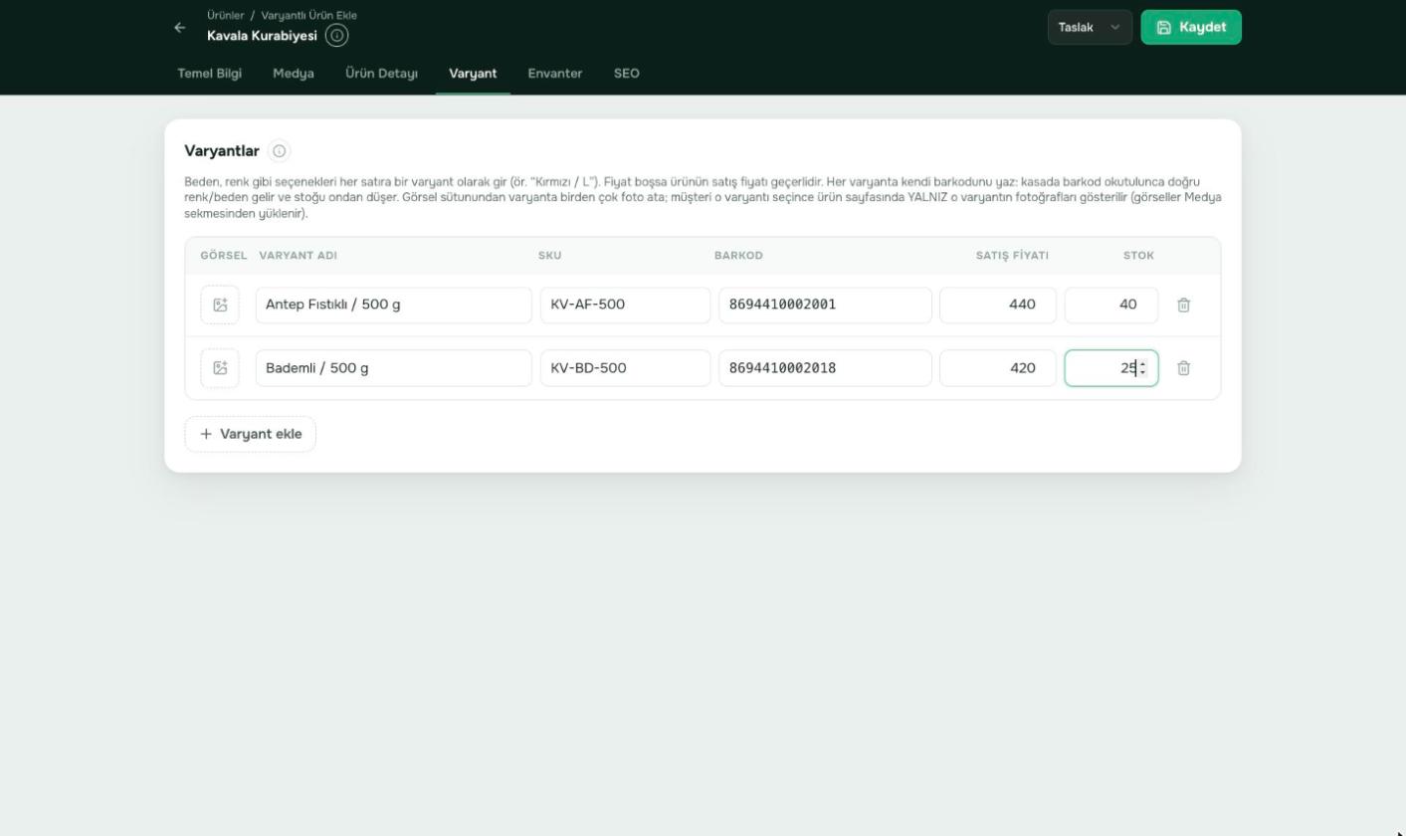
Task: Click the Kaydet save button
Action: pyautogui.click(x=1191, y=27)
